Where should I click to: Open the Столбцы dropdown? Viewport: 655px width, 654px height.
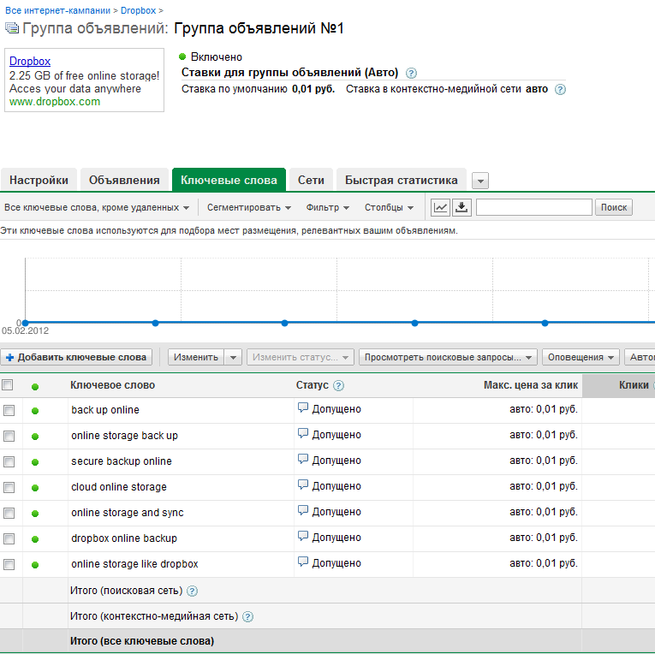pos(389,207)
